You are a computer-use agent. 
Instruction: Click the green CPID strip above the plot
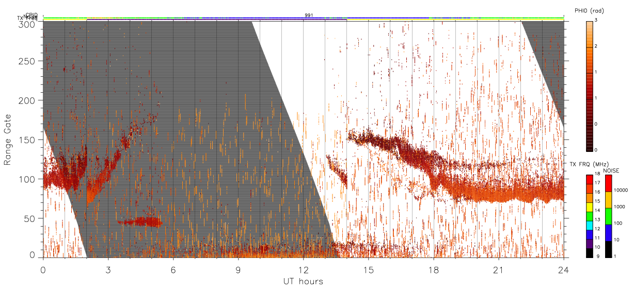[x=303, y=18]
